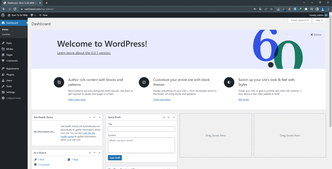Open the browser Extensions puzzle icon
This screenshot has width=332, height=169.
tap(306, 9)
